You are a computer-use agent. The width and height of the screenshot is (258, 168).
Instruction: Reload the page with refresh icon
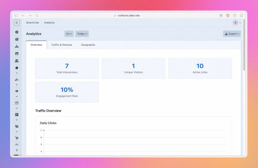37,15
